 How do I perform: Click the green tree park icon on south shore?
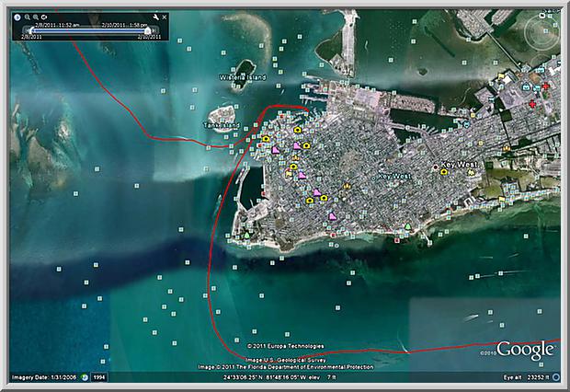point(406,225)
